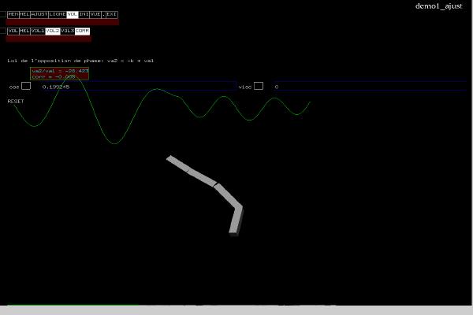Toggle the visc checkbox

259,86
